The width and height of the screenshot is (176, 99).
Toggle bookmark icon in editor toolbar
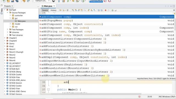coord(95,10)
